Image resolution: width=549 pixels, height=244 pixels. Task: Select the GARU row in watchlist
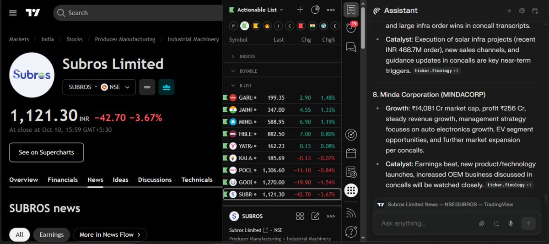coord(282,98)
